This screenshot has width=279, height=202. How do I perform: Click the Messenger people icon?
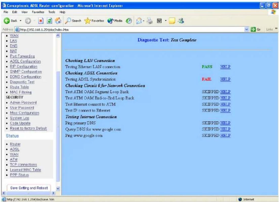click(181, 21)
